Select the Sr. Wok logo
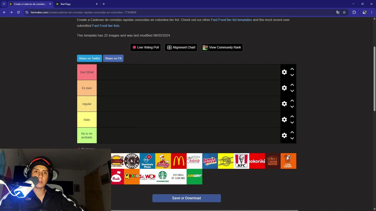Viewport: 376px width, 211px height. [147, 177]
